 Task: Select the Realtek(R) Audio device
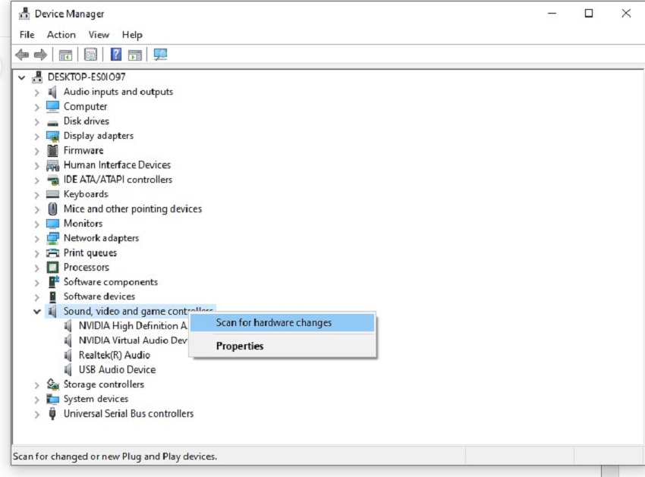click(x=114, y=355)
